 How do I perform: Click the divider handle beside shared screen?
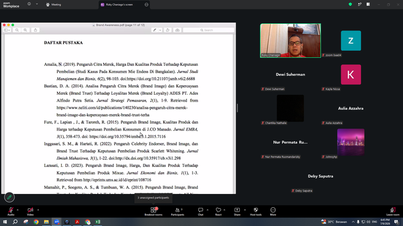coord(237,108)
